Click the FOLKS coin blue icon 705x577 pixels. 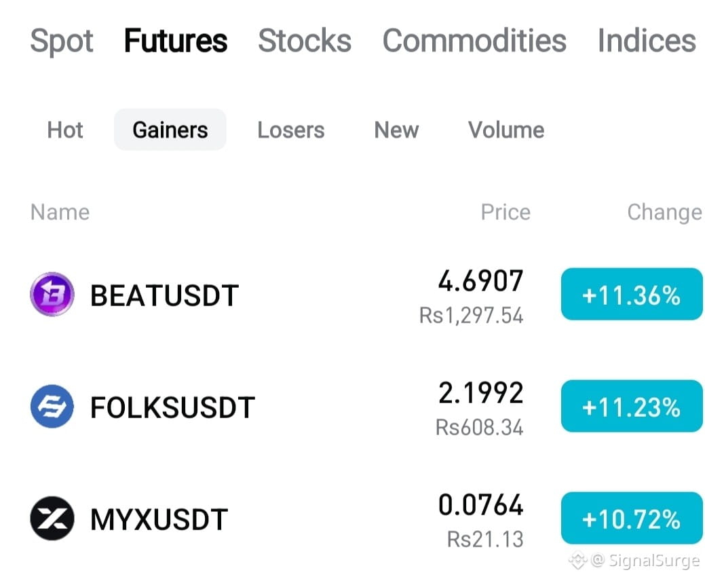[52, 407]
